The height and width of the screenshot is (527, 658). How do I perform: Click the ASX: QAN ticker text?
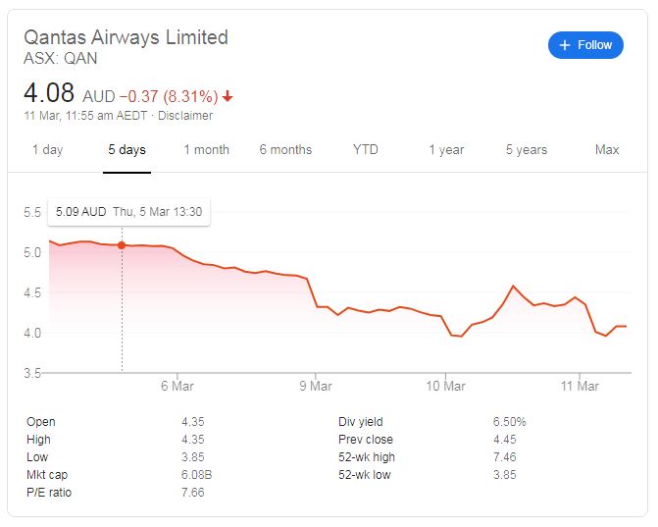[x=60, y=59]
